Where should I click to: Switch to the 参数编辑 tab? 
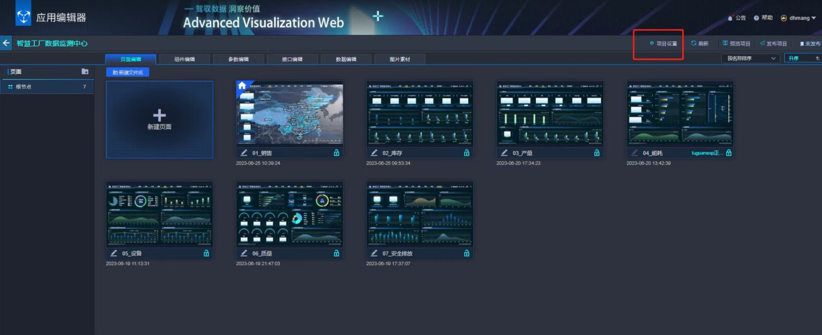pyautogui.click(x=238, y=59)
